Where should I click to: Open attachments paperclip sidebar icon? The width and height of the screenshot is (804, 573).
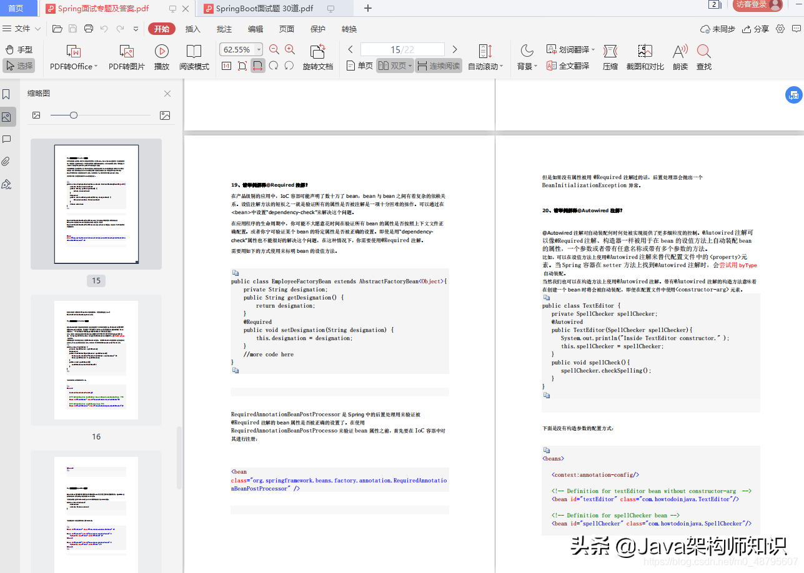point(6,162)
